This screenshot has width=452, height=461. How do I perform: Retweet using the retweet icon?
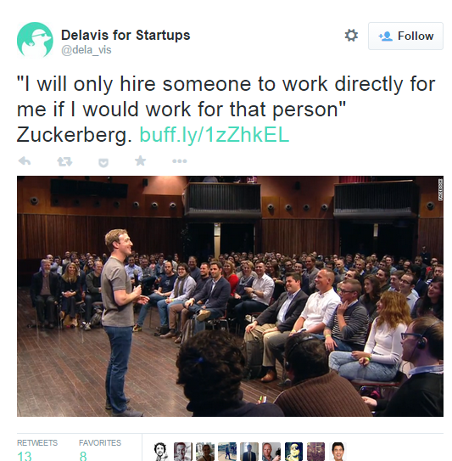(x=64, y=161)
